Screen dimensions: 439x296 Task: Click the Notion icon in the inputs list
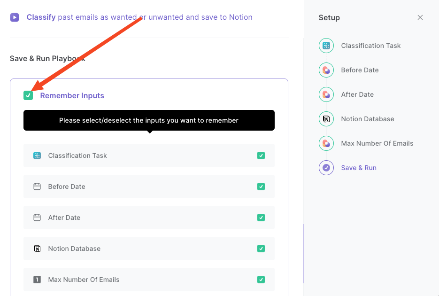coord(37,249)
